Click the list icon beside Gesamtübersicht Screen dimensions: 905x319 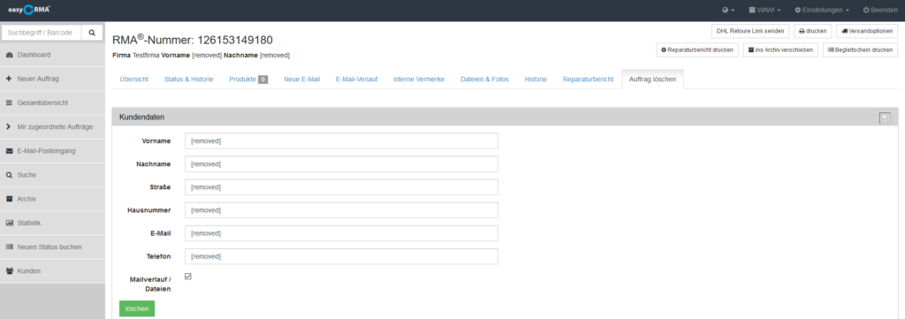click(x=9, y=103)
